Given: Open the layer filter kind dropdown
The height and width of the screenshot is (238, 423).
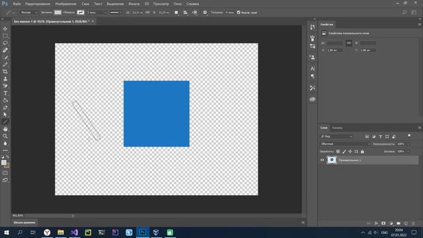Looking at the screenshot, I should click(336, 137).
